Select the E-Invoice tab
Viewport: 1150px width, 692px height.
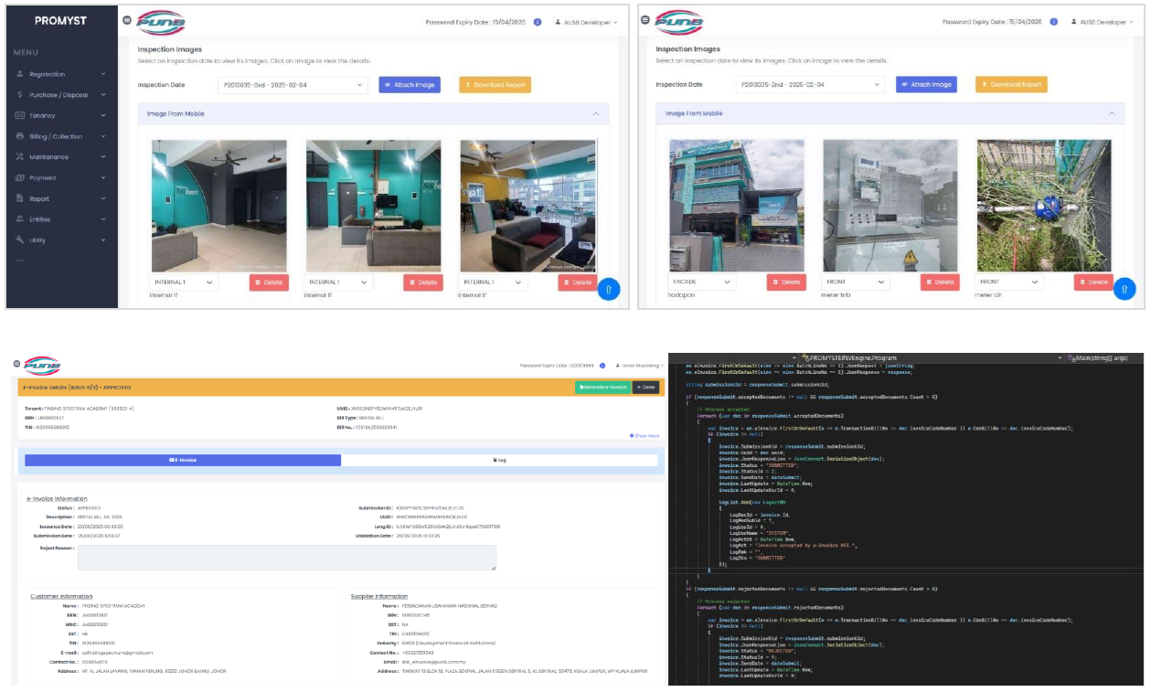coord(183,461)
